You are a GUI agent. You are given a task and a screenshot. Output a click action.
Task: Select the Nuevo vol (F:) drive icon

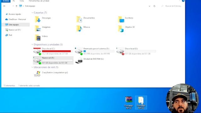pos(37,61)
